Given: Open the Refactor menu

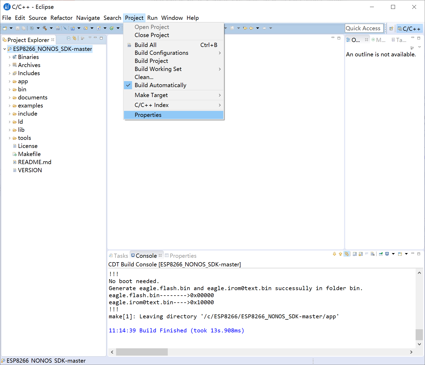Looking at the screenshot, I should 61,18.
